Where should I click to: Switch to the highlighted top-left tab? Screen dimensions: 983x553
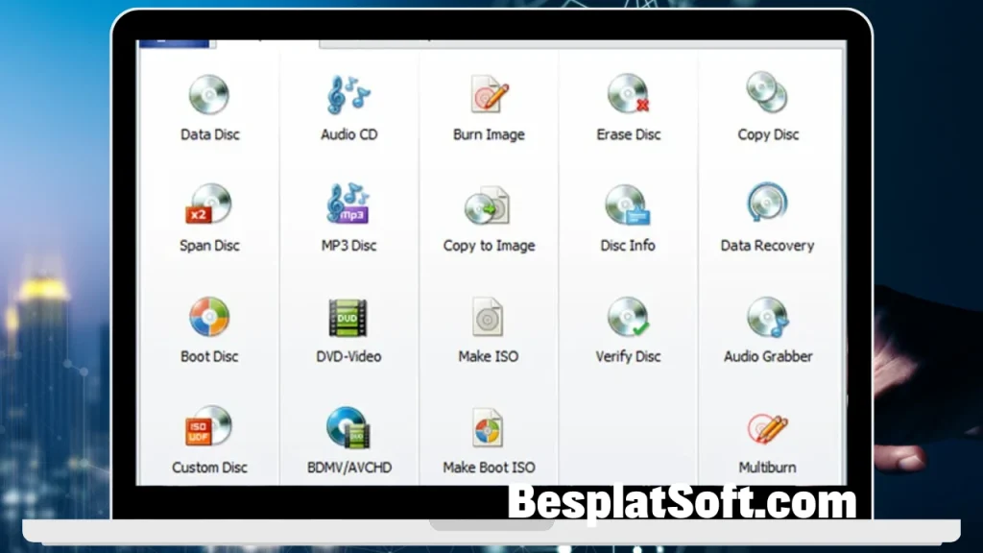(x=177, y=41)
